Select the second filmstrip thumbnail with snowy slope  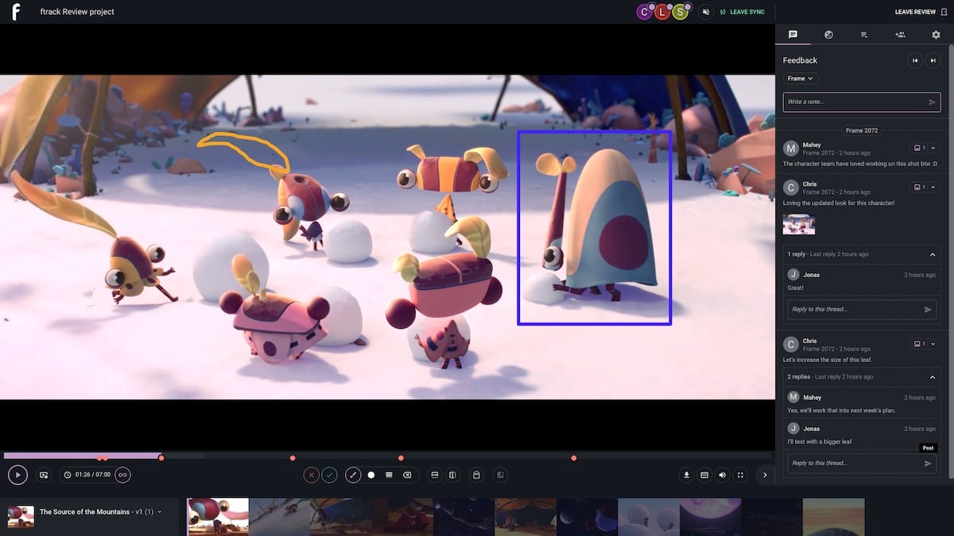click(x=279, y=516)
